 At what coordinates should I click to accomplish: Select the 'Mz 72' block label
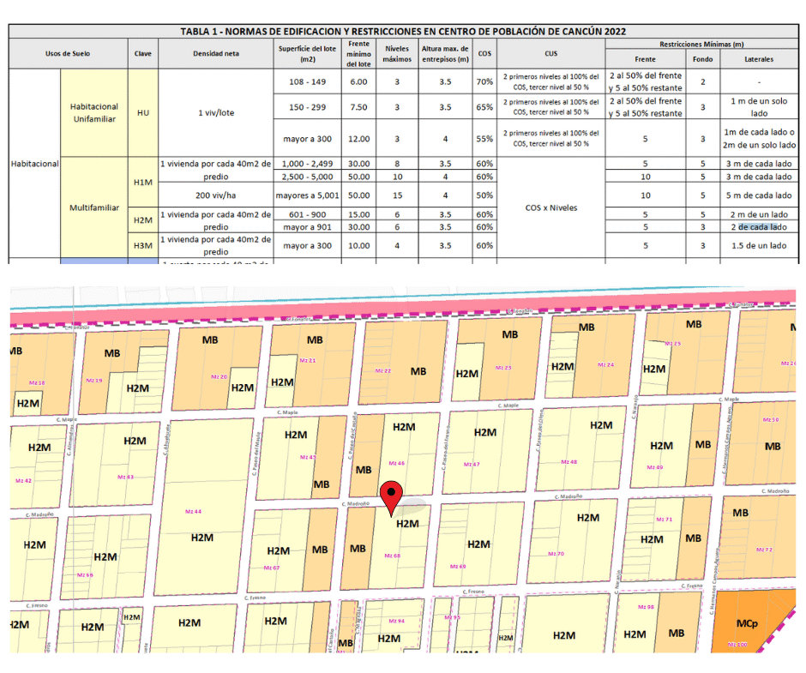coord(764,550)
